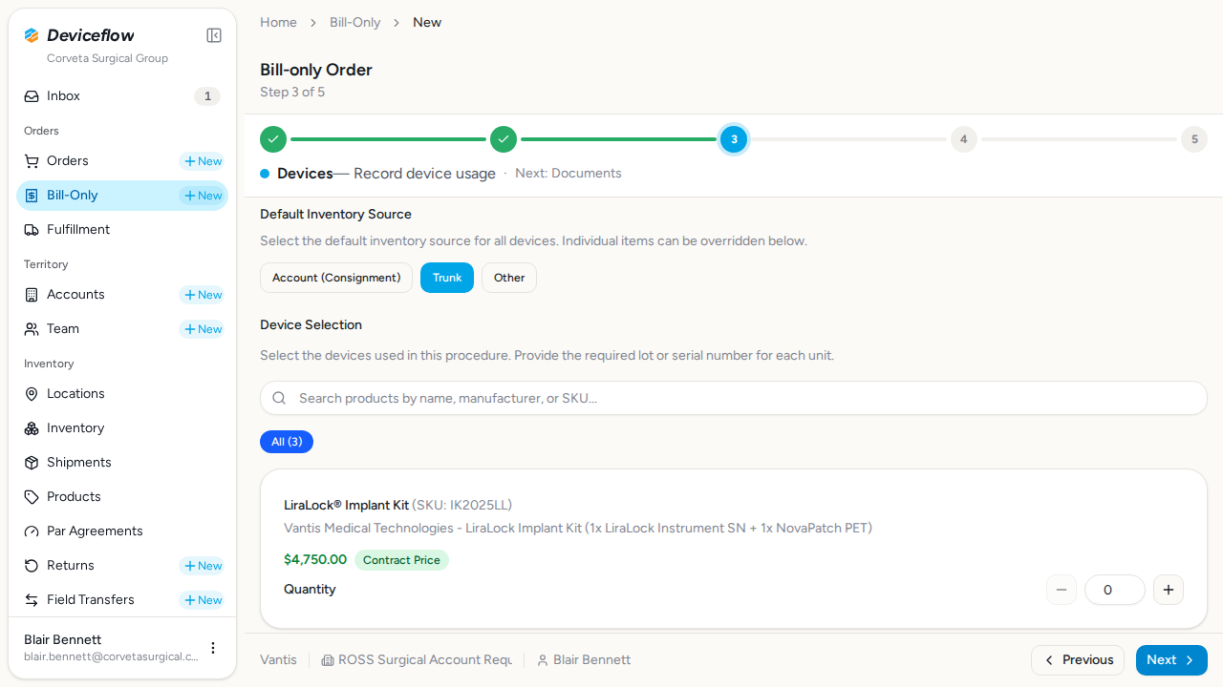Open Shipments box icon item
Image resolution: width=1223 pixels, height=687 pixels.
point(122,463)
